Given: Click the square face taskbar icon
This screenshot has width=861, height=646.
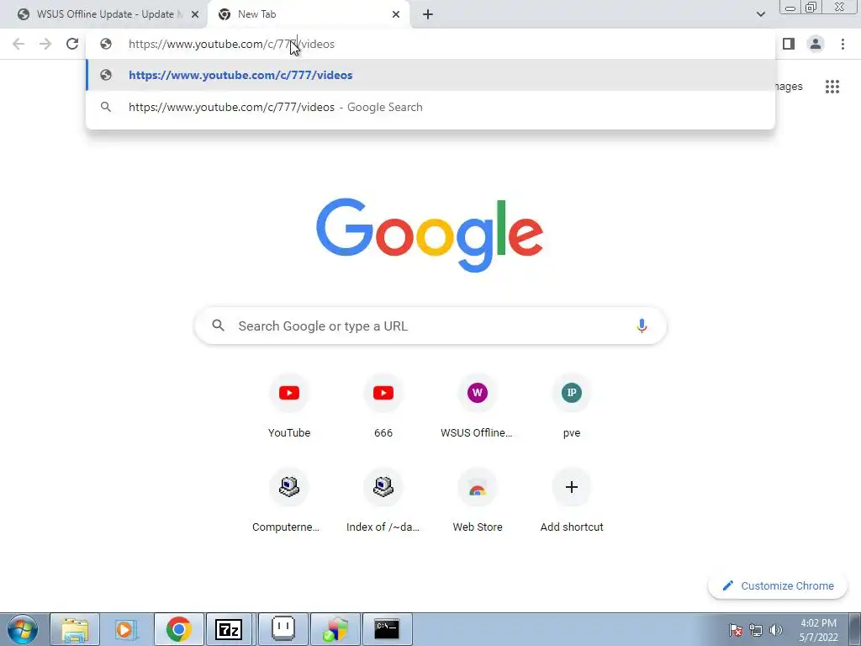Looking at the screenshot, I should coord(283,629).
